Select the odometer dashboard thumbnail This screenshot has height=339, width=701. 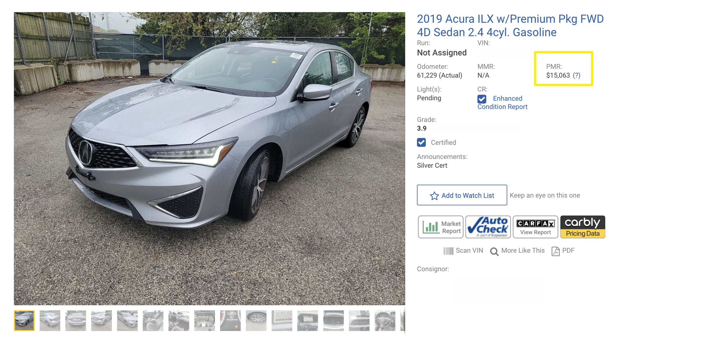pyautogui.click(x=230, y=320)
